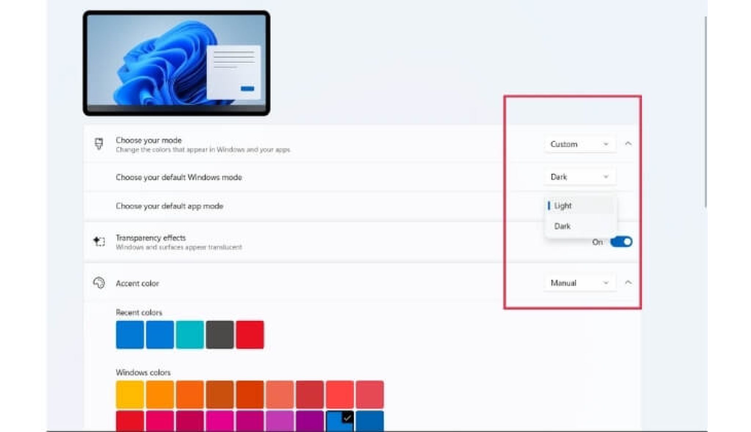Click the Transparency effects icon
This screenshot has height=432, width=751.
[99, 242]
